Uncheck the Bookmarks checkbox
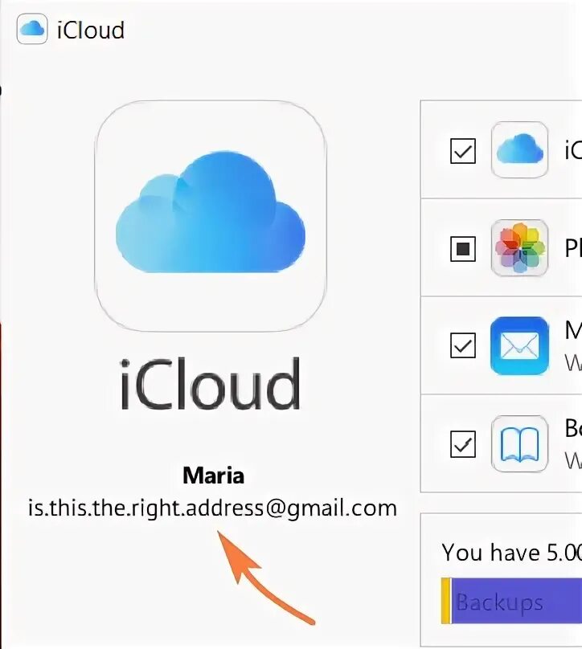The width and height of the screenshot is (582, 649). 463,444
